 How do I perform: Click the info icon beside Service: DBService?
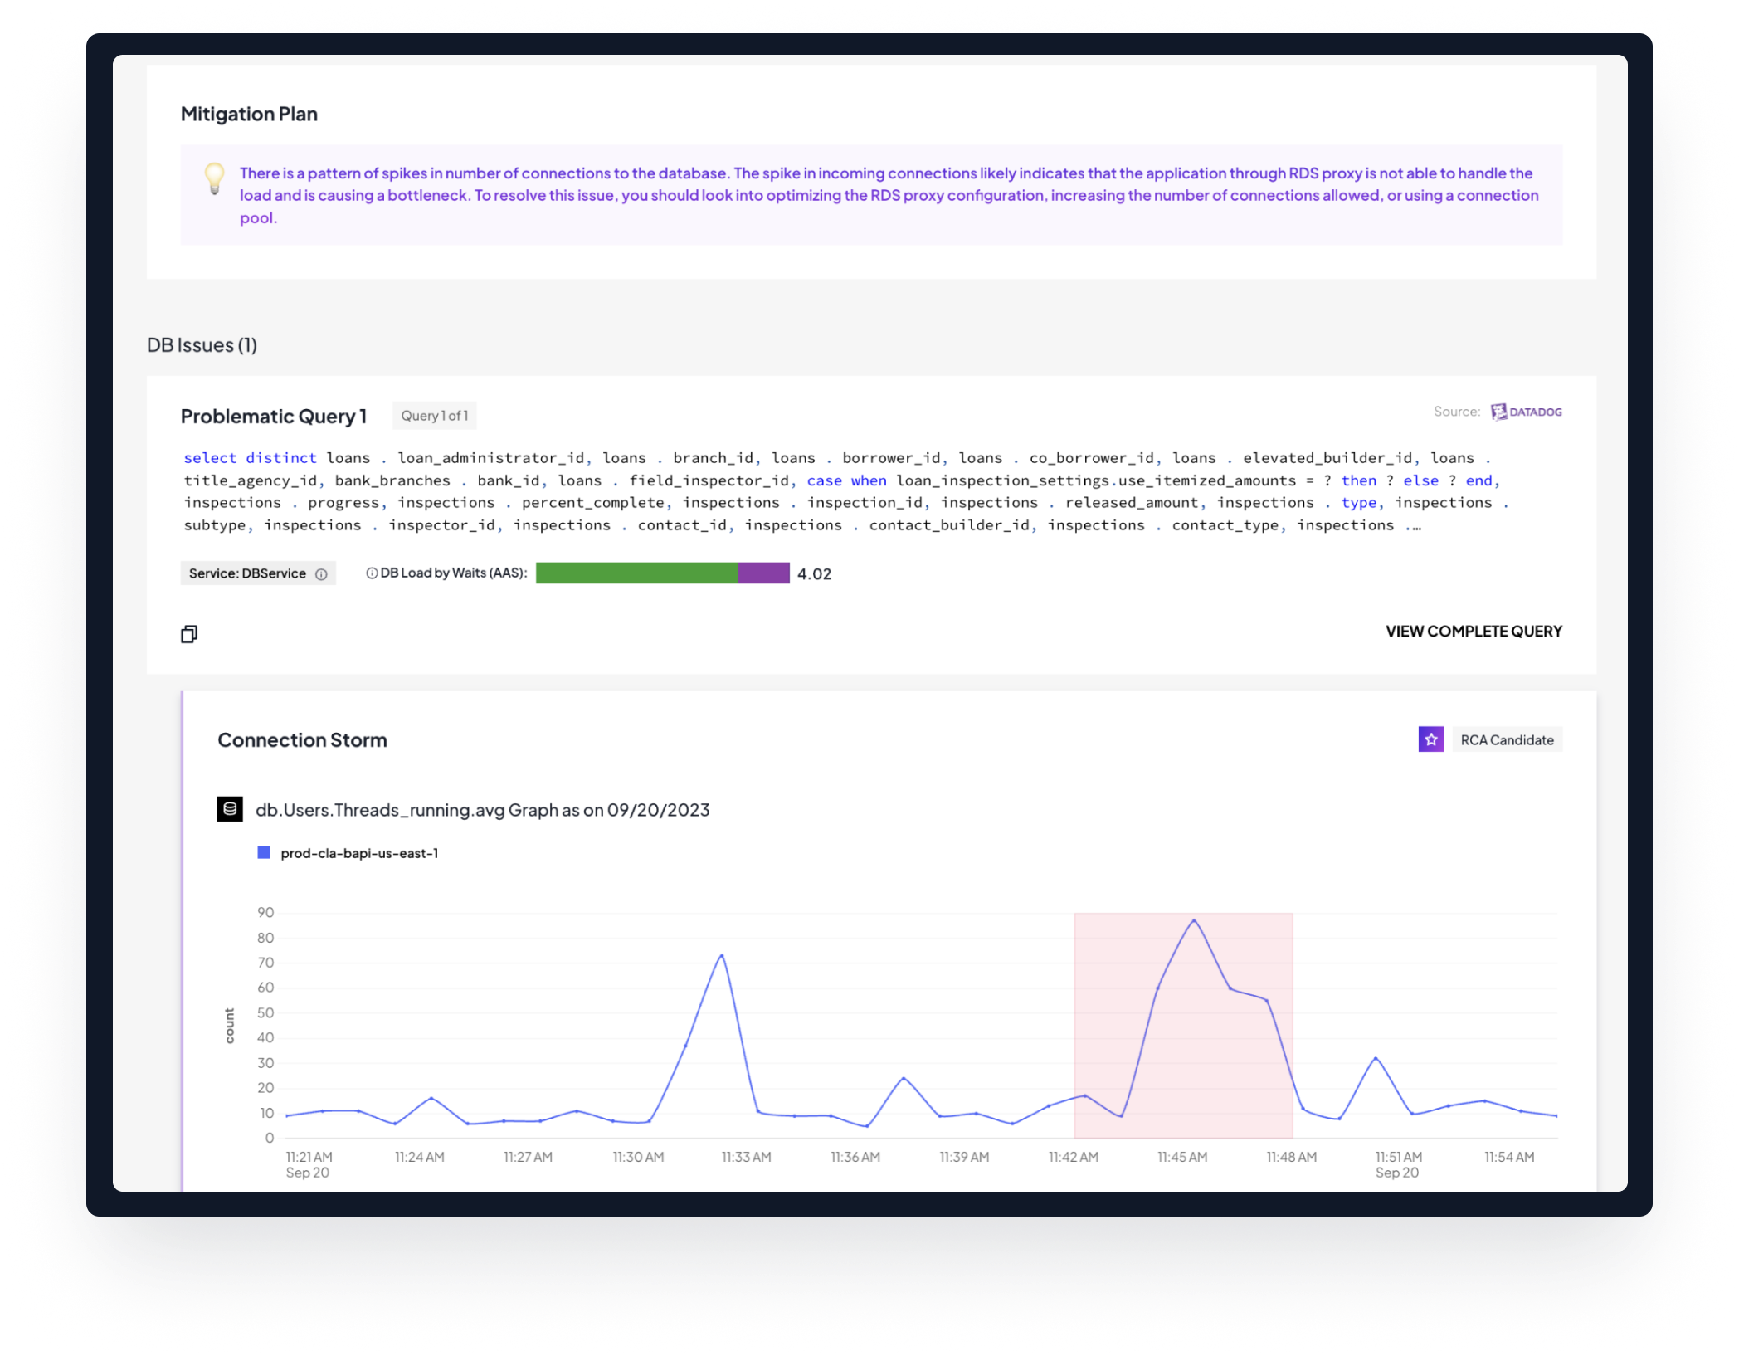tap(321, 574)
